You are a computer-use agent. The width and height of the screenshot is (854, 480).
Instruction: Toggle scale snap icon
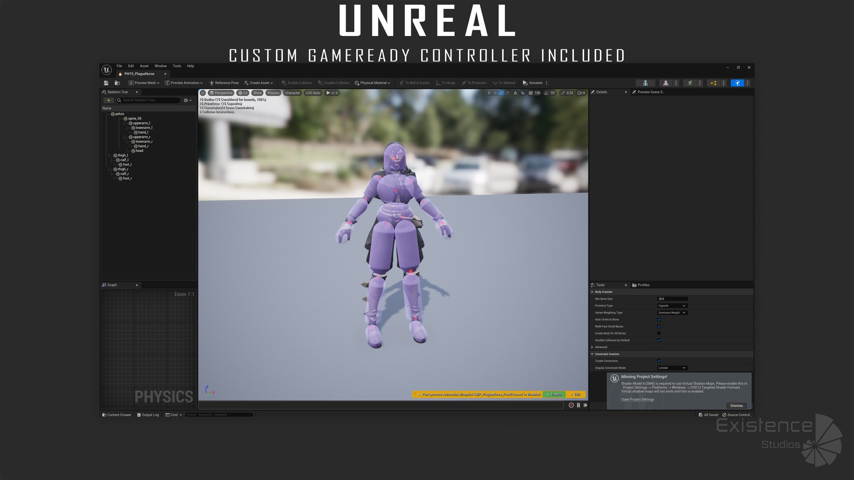[x=563, y=93]
